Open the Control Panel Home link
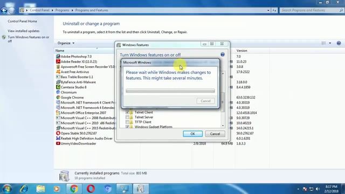Screen dimensions: 345x194 (22, 22)
